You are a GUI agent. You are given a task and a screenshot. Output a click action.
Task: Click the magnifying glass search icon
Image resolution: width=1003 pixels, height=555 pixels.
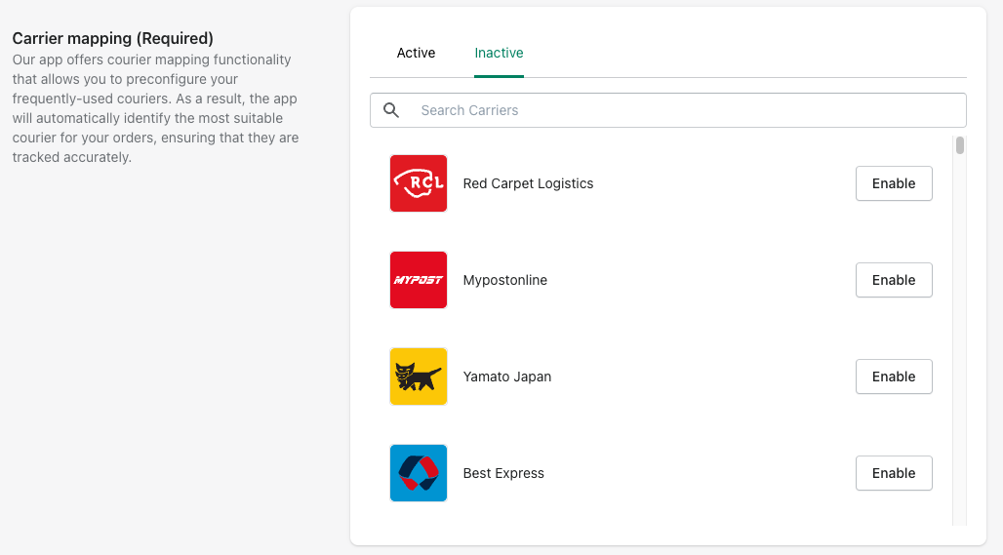tap(391, 110)
